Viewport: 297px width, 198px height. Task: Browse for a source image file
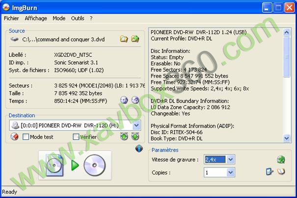[124, 39]
